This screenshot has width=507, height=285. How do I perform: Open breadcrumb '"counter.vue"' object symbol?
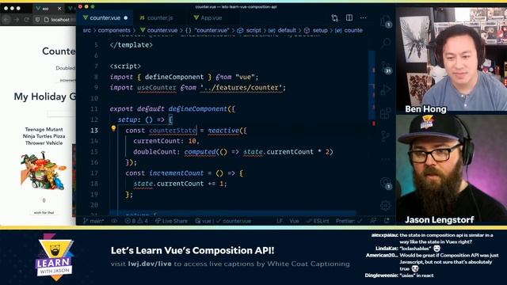click(208, 30)
